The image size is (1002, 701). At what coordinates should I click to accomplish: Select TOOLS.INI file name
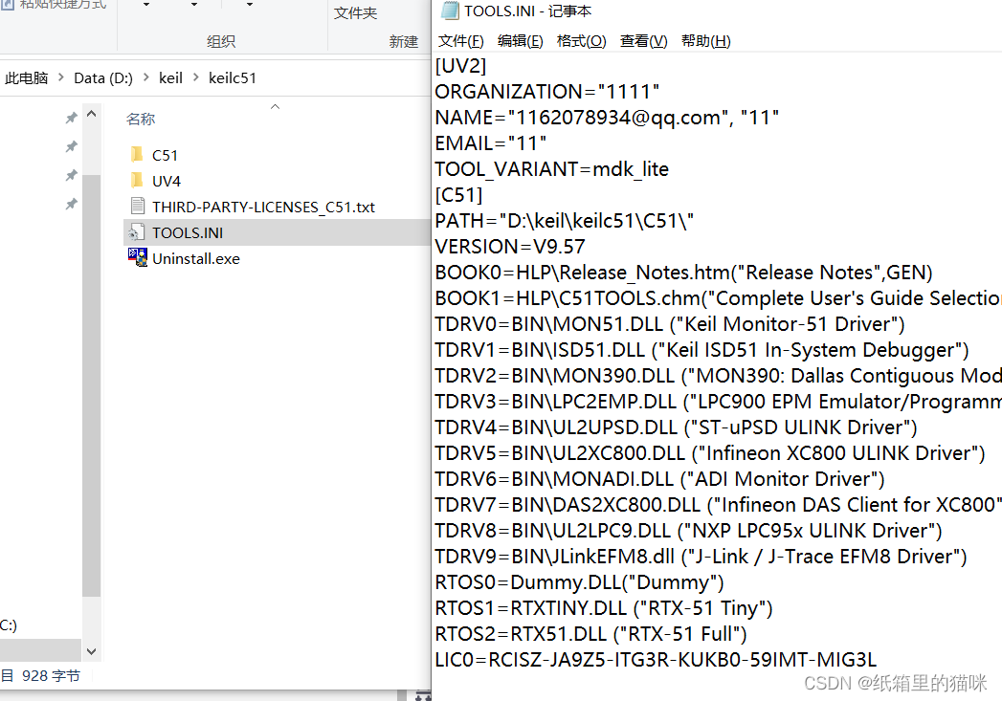tap(188, 233)
